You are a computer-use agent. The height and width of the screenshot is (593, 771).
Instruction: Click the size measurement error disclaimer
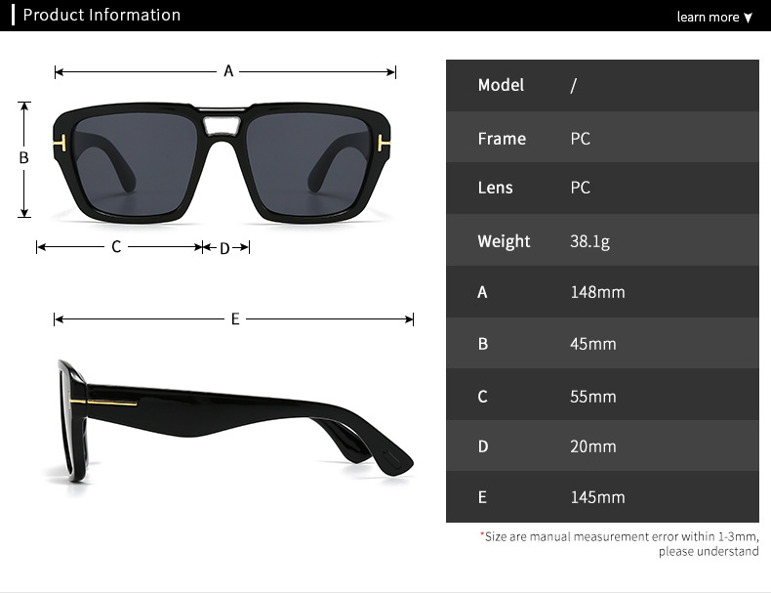coord(620,543)
